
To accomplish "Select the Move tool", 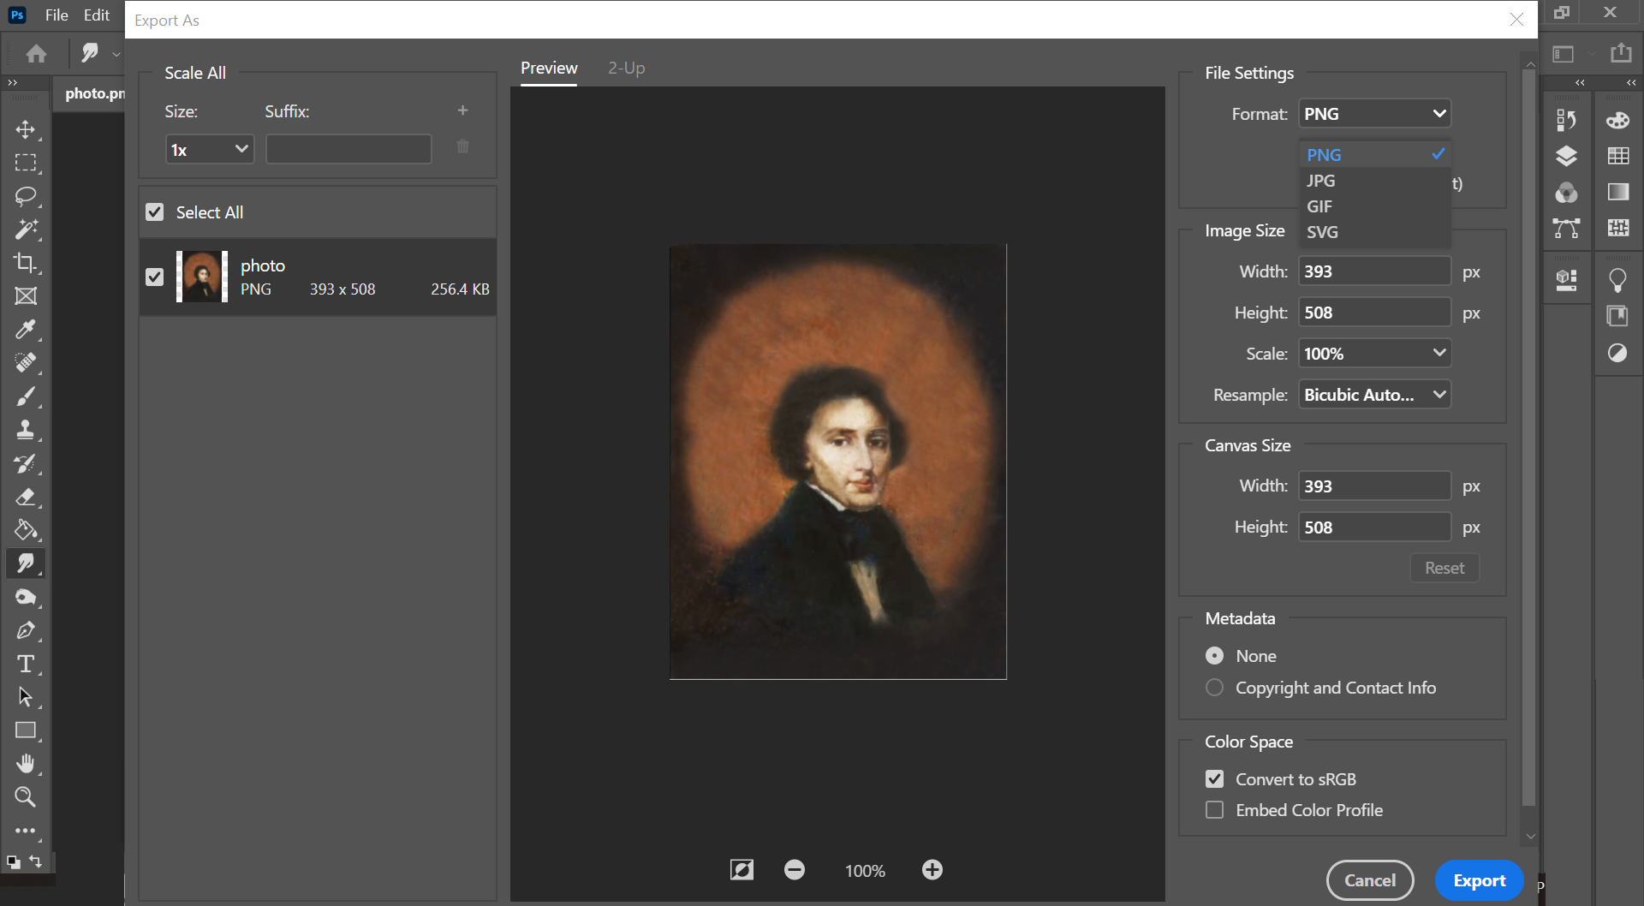I will click(x=26, y=129).
